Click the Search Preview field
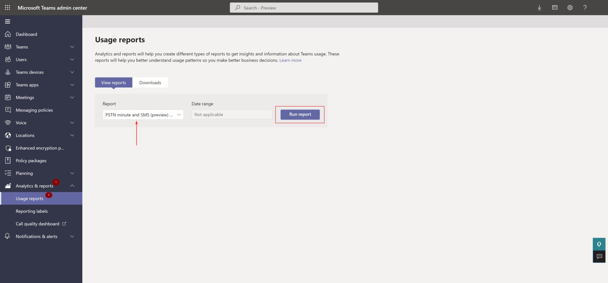 [304, 7]
